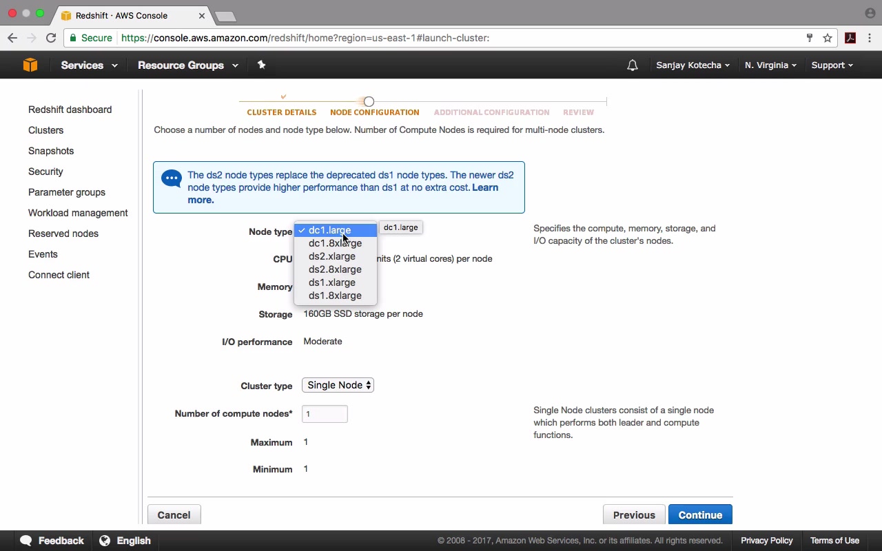Cancel the cluster launch
Image resolution: width=882 pixels, height=551 pixels.
click(174, 515)
